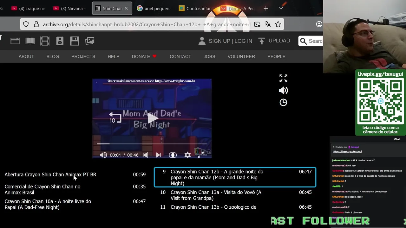Play Crayon Shin Chan 10a A noite livre

[x=75, y=204]
